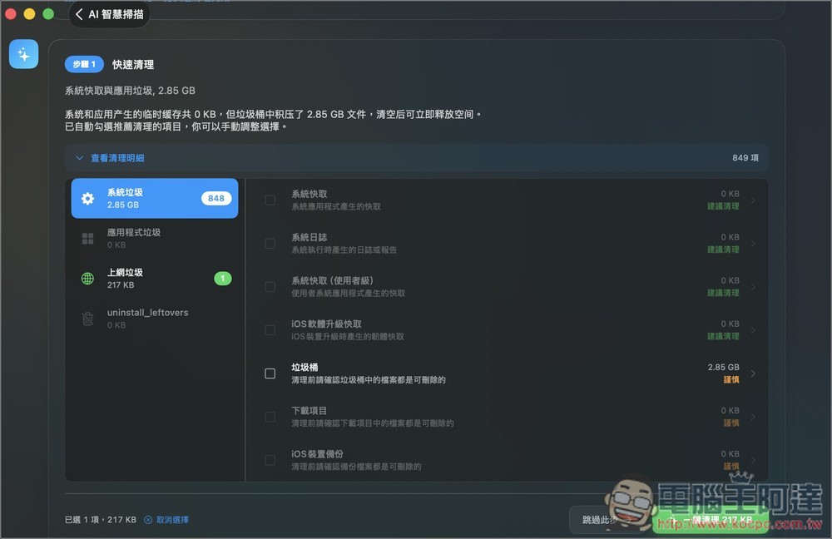This screenshot has width=832, height=539.
Task: Click the uninstall_leftovers trash icon
Action: pos(87,319)
